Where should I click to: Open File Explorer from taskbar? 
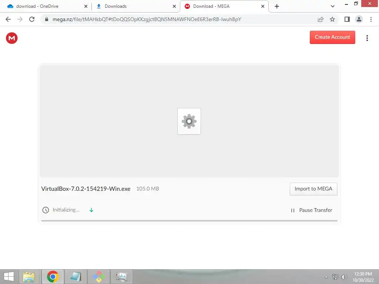click(x=29, y=277)
